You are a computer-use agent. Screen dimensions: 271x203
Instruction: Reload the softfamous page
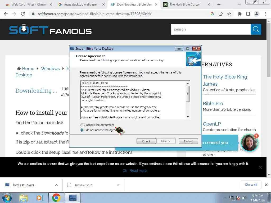pyautogui.click(x=23, y=14)
